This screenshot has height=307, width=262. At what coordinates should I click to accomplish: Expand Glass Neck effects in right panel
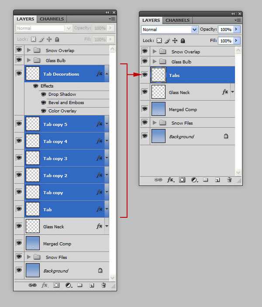232,92
